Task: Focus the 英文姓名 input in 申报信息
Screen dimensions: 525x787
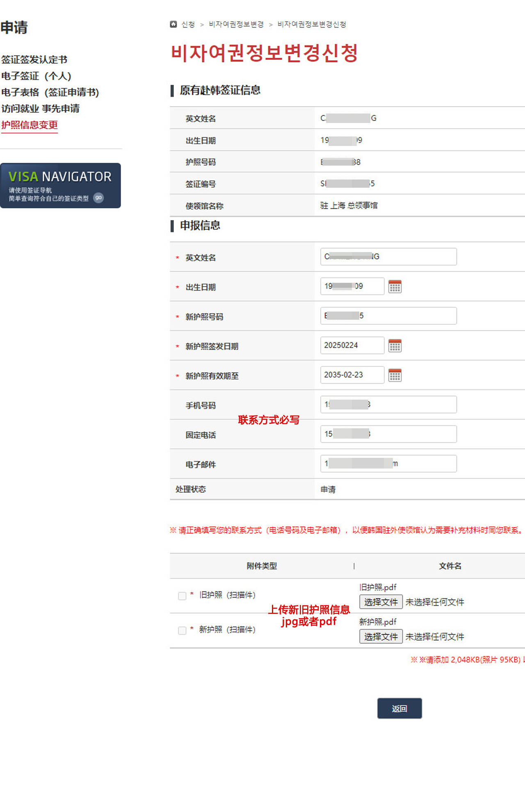Action: 388,257
